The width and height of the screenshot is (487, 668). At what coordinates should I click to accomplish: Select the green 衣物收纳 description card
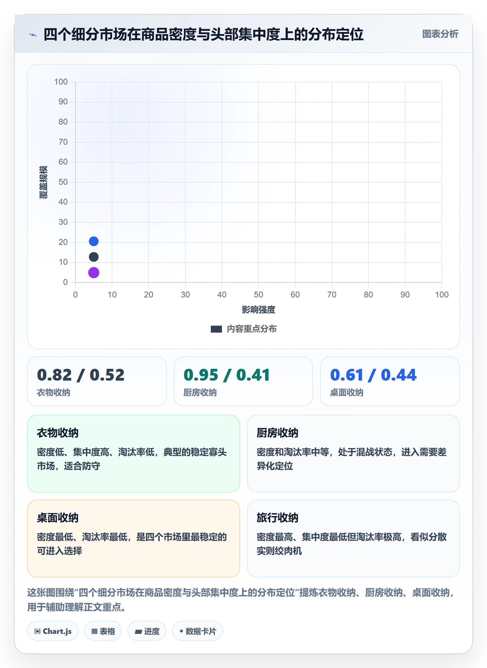coord(134,454)
